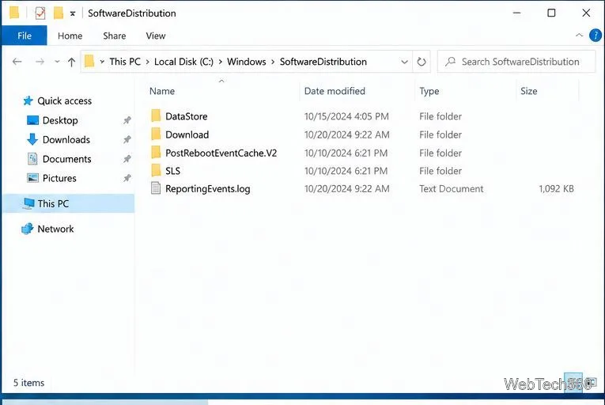Click the 5 items status text
The image size is (605, 405).
[29, 383]
